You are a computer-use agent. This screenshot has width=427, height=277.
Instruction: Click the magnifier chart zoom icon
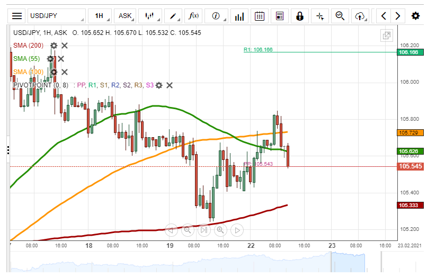[340, 16]
